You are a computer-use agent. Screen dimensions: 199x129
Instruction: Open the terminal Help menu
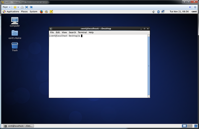click(91, 32)
